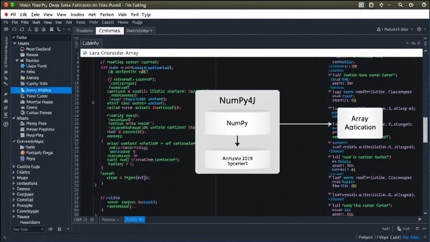Click the folder icon beside 'Eamey'
The image size is (430, 242).
point(23,78)
